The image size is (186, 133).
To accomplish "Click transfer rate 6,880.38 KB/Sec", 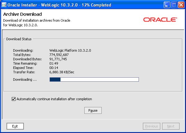I will pos(62,72).
